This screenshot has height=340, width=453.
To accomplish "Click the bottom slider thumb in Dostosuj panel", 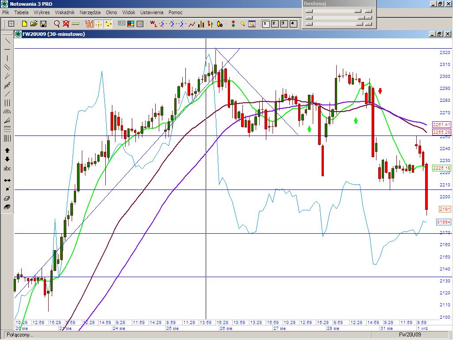I will point(359,24).
